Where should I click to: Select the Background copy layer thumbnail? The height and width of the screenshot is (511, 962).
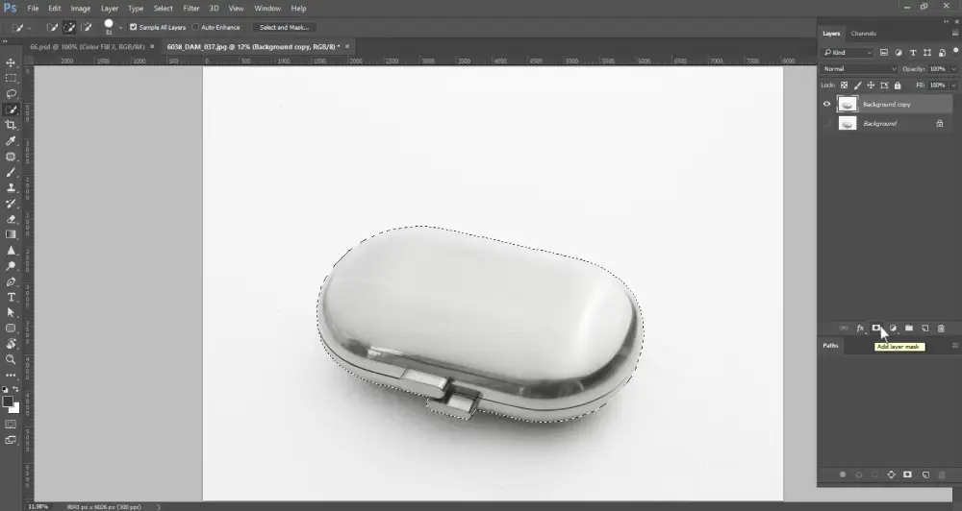click(848, 104)
